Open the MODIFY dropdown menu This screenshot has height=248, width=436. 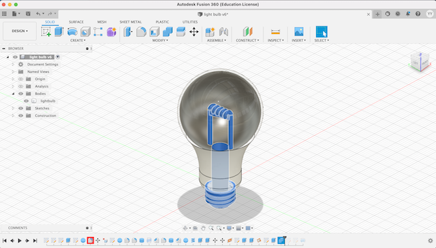(x=160, y=41)
